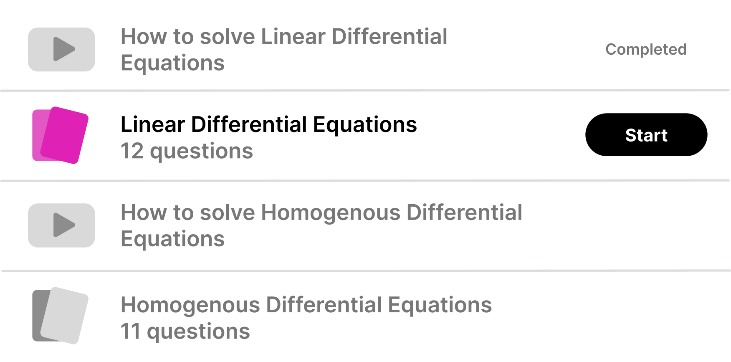731x362 pixels.
Task: Click the Completed status label
Action: coord(646,49)
